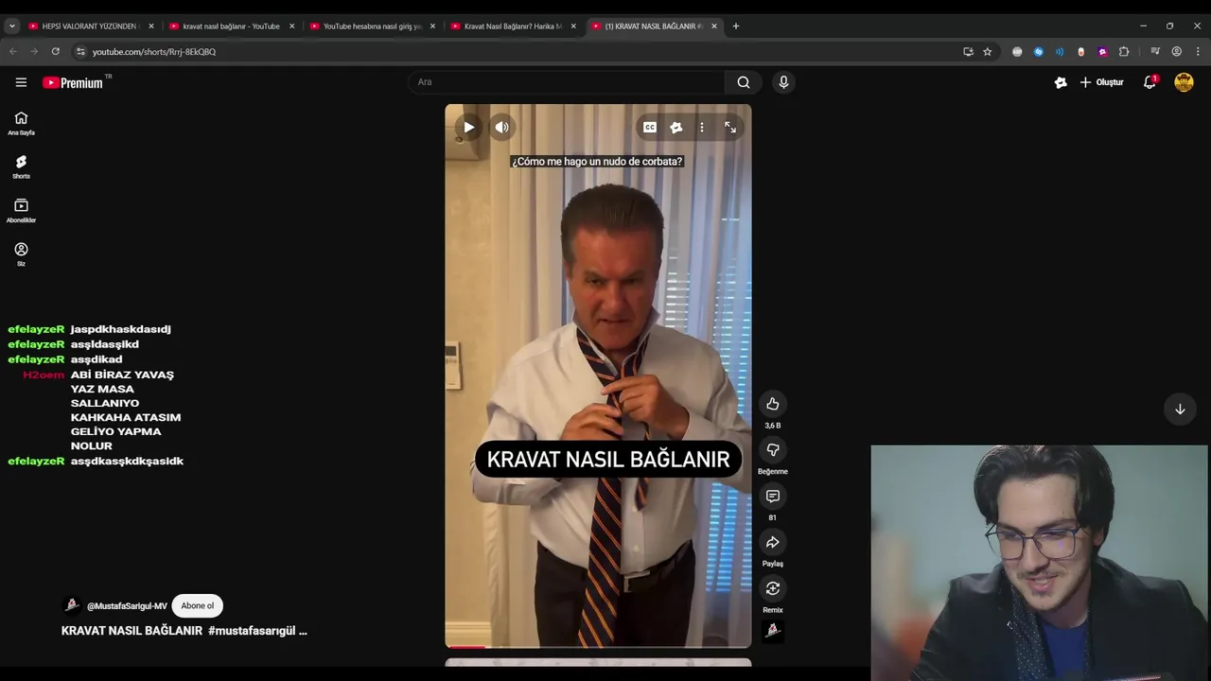
Task: Click Abone ol to subscribe
Action: pyautogui.click(x=198, y=605)
